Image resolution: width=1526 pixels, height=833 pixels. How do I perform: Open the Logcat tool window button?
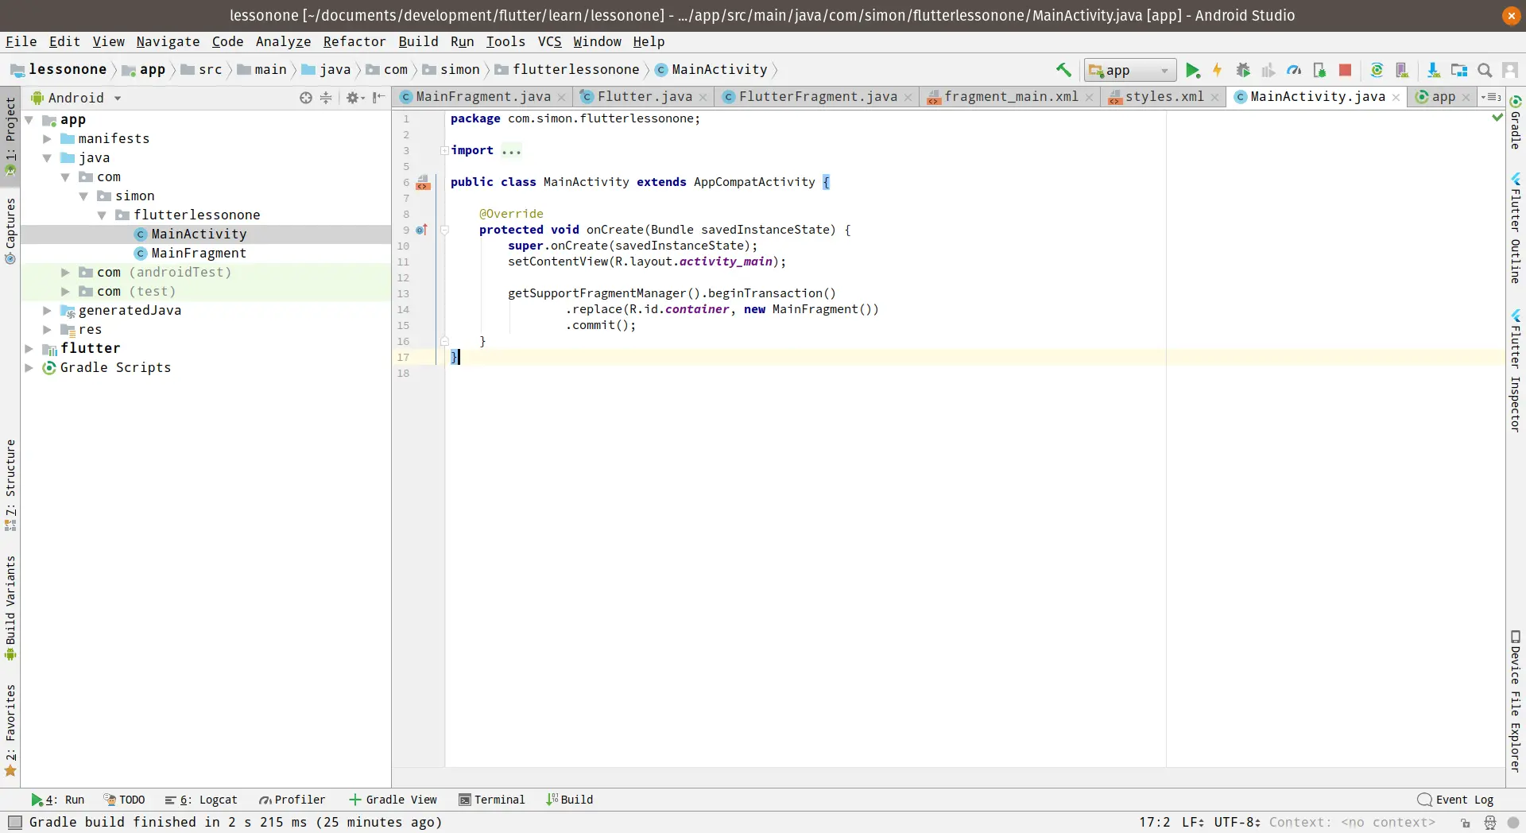201,800
